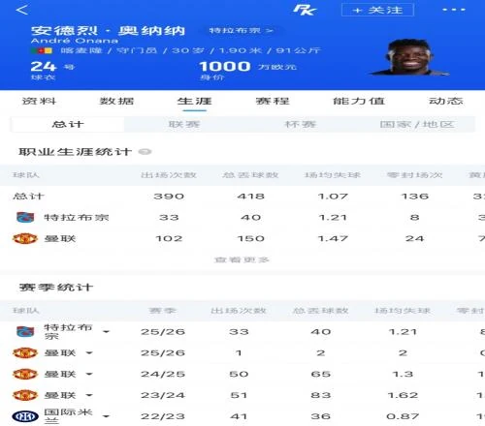
Task: Tap Trabzonspor crest in career stats
Action: pos(25,217)
